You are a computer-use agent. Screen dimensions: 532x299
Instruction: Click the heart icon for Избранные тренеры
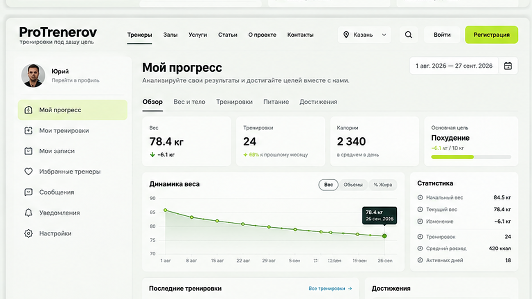[x=28, y=171]
